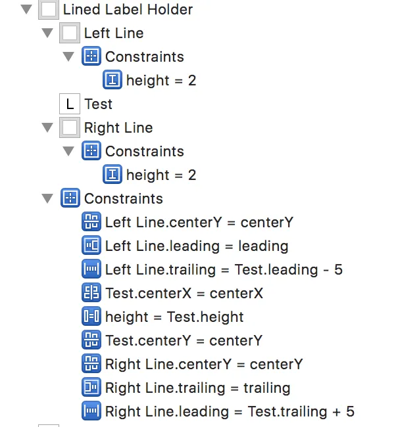Screen dimensions: 396x427
Task: Click the Left Line view icon
Action: point(70,34)
